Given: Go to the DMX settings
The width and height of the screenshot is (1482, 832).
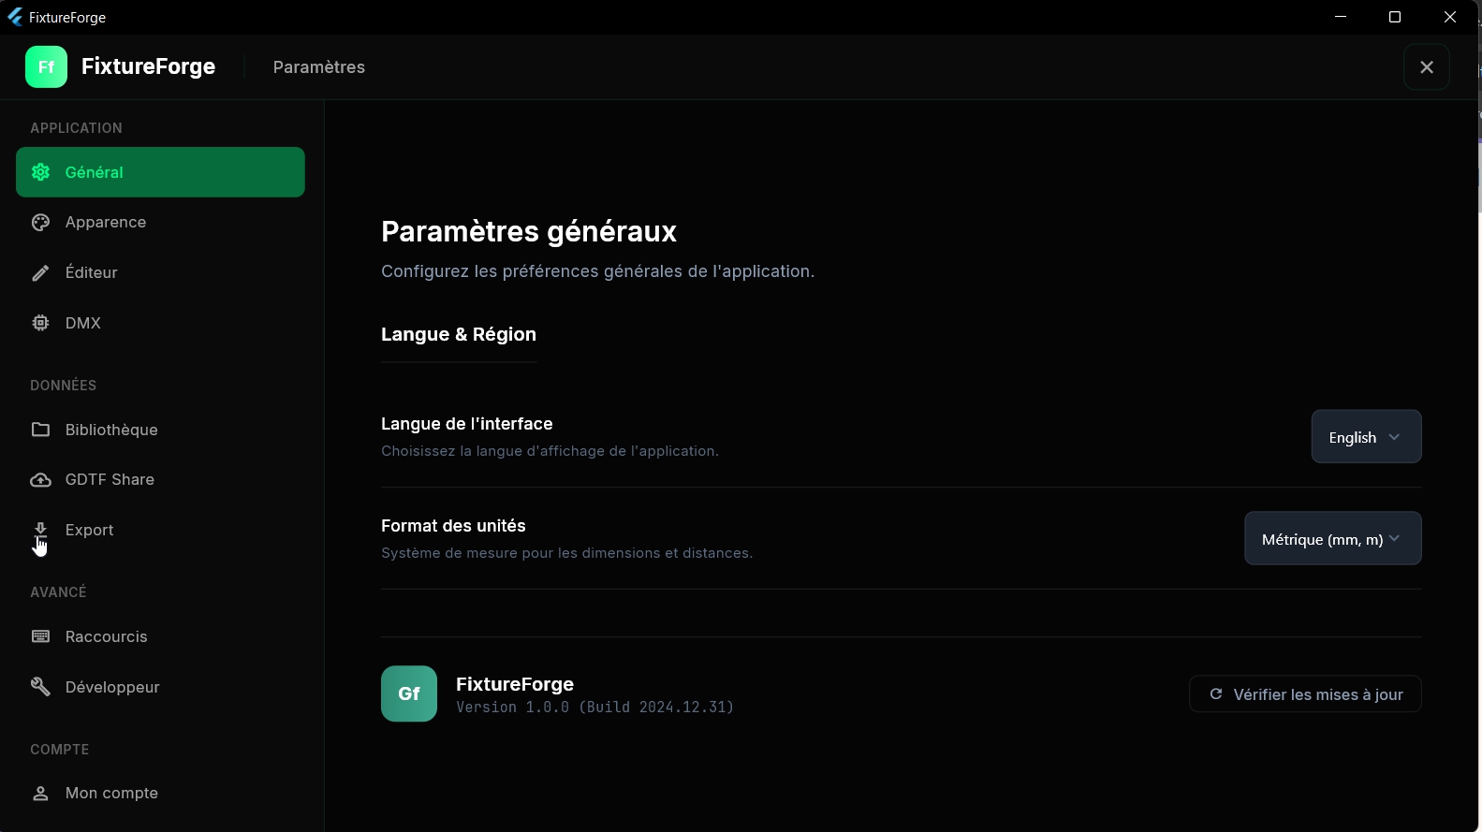Looking at the screenshot, I should pos(160,323).
